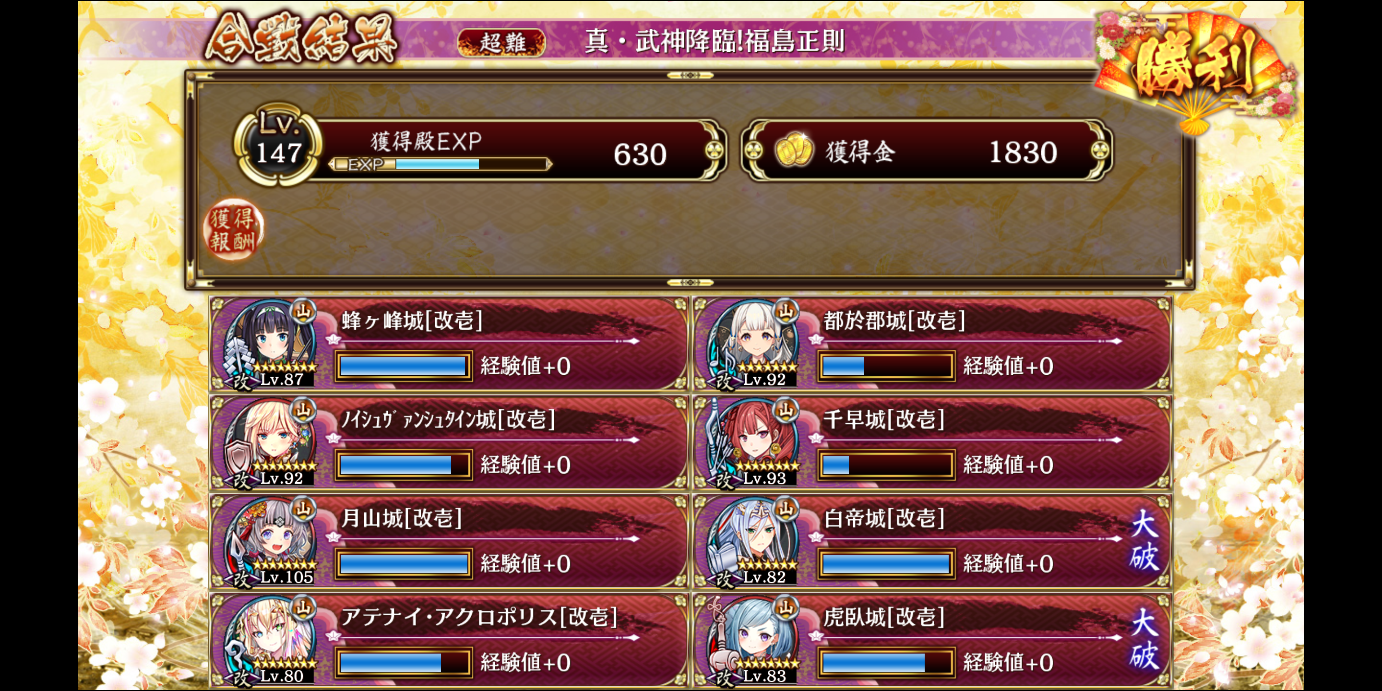Tap the mountain attribute icon on 都於郡城
Screen dimensions: 1382x691
(x=786, y=310)
